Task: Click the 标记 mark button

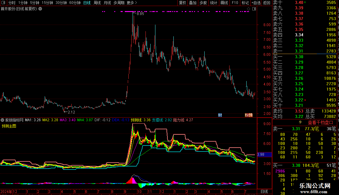Action: 245,3
